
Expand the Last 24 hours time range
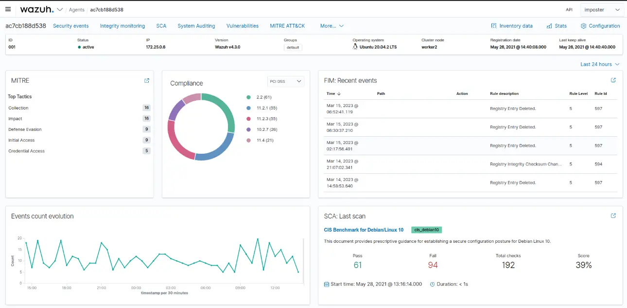point(600,64)
